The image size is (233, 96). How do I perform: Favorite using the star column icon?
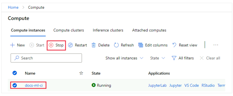pos(81,73)
